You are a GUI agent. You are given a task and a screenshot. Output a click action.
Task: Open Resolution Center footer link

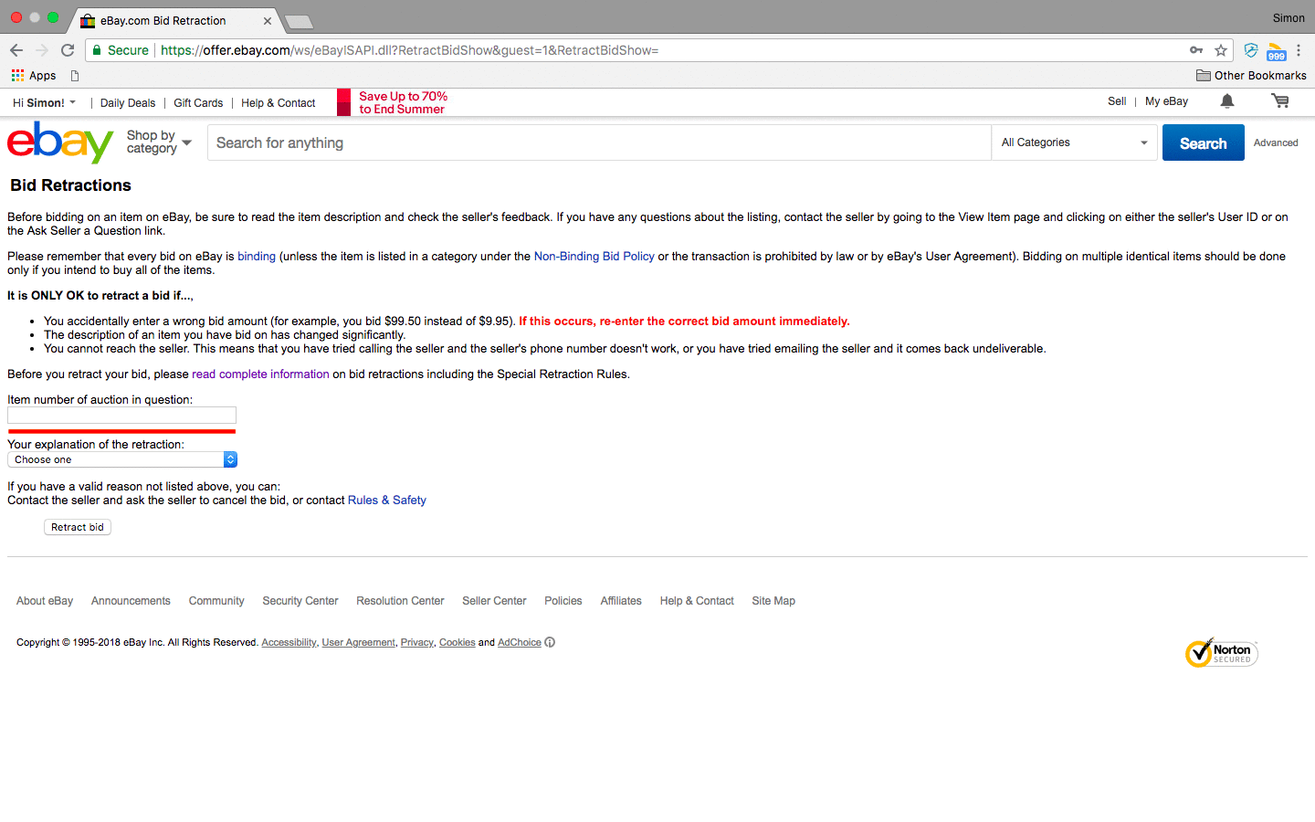pyautogui.click(x=400, y=601)
